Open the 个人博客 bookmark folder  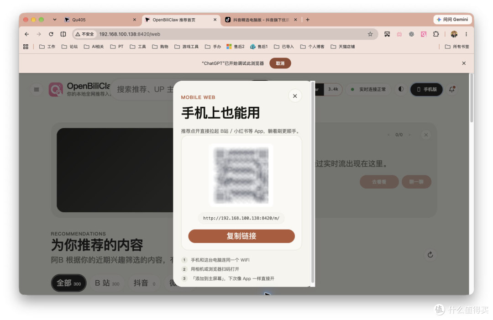tap(312, 47)
